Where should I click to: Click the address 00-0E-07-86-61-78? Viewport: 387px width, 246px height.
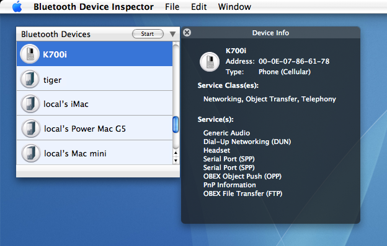(294, 61)
